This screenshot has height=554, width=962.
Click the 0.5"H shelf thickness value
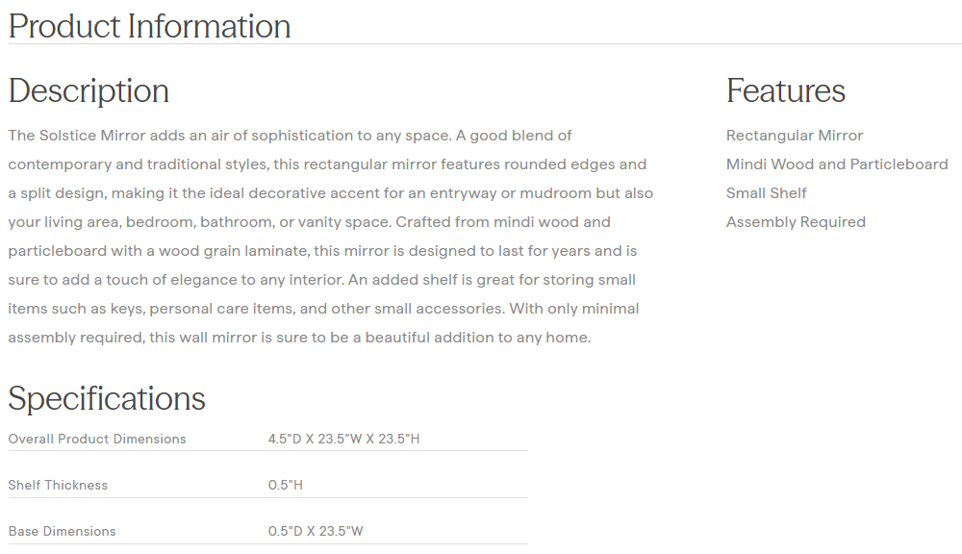[x=285, y=485]
